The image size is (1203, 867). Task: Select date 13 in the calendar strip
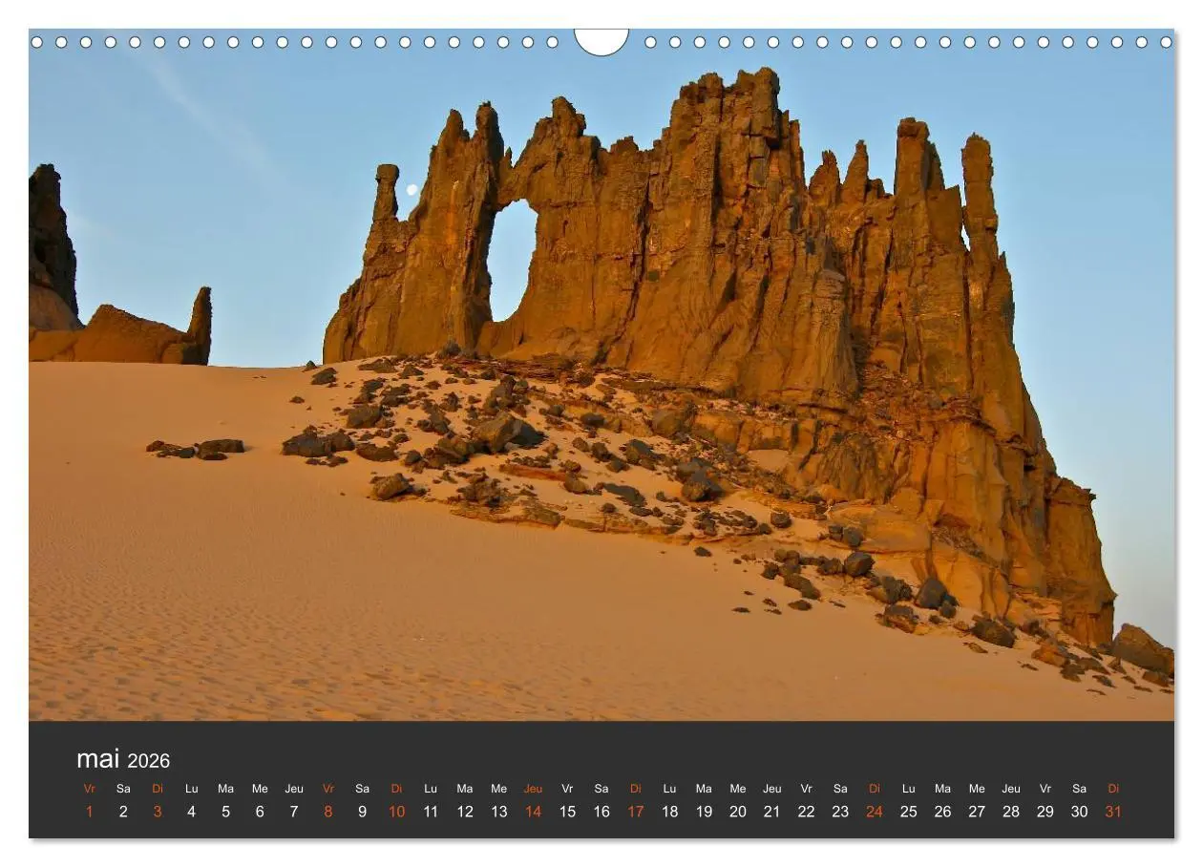click(499, 812)
